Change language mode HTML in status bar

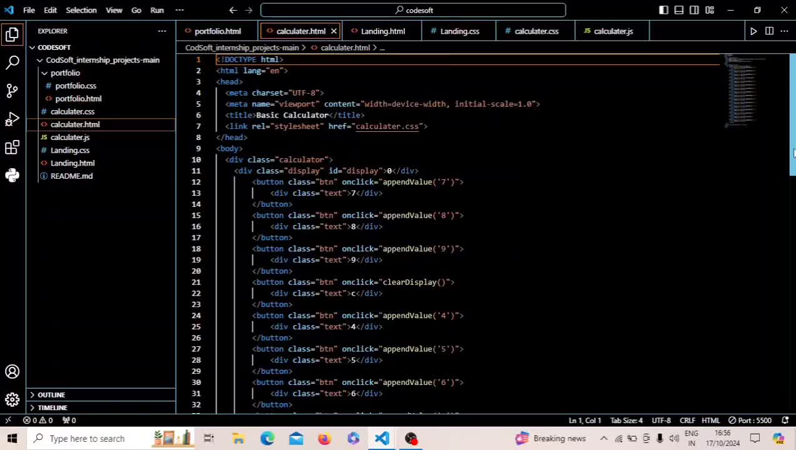click(x=710, y=420)
